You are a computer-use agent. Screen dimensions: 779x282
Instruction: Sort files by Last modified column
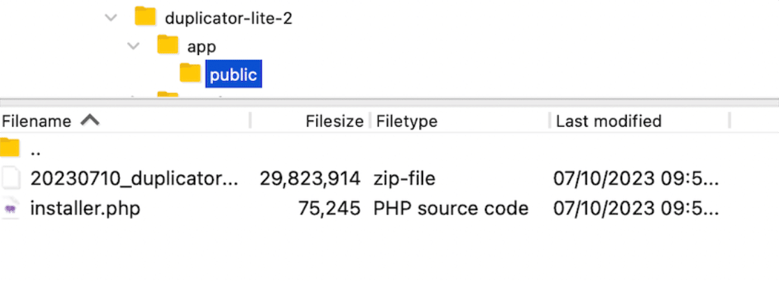[608, 121]
